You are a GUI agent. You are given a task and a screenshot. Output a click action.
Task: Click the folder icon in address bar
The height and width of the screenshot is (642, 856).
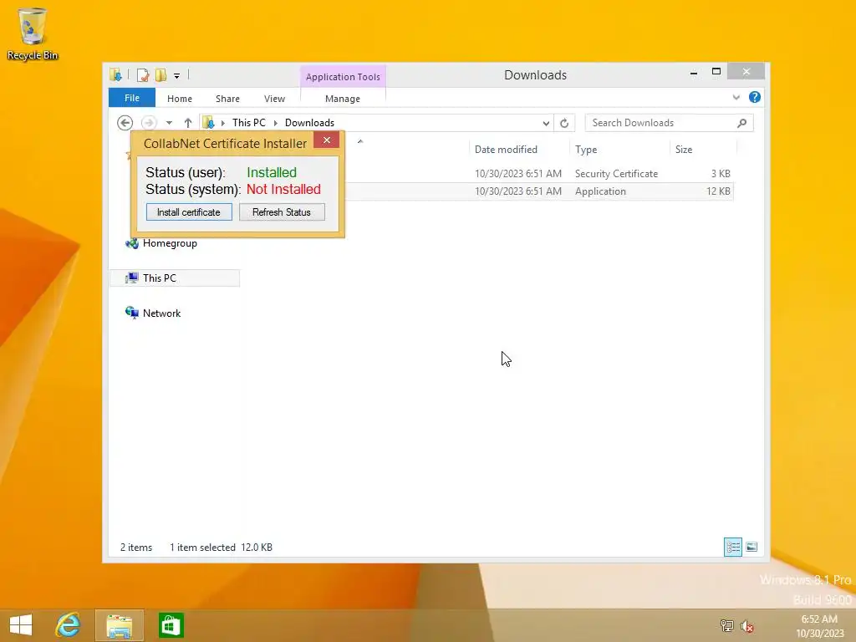click(x=208, y=123)
